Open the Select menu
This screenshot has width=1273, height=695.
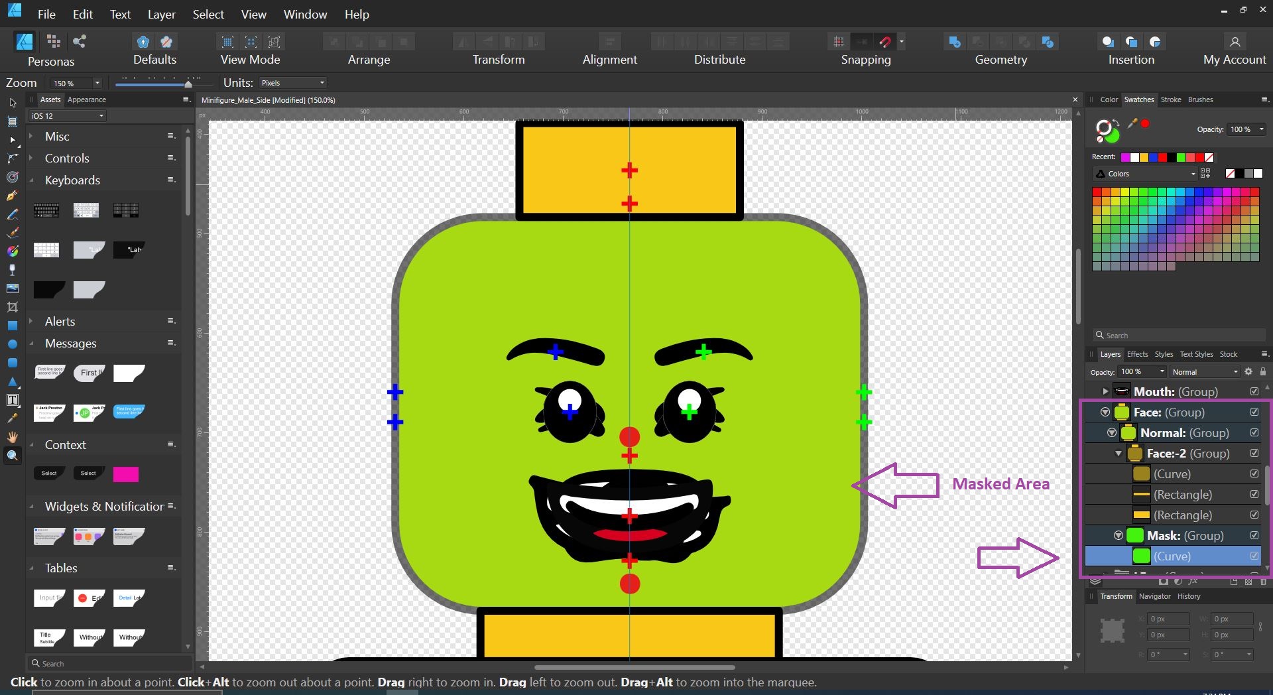(x=208, y=14)
